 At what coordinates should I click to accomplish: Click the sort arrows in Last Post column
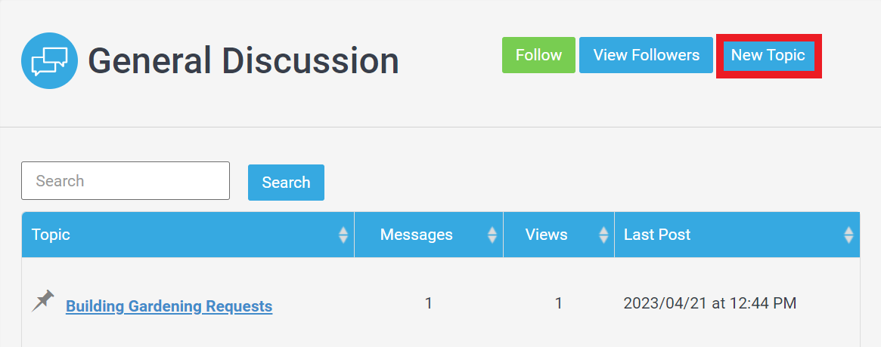[x=849, y=235]
